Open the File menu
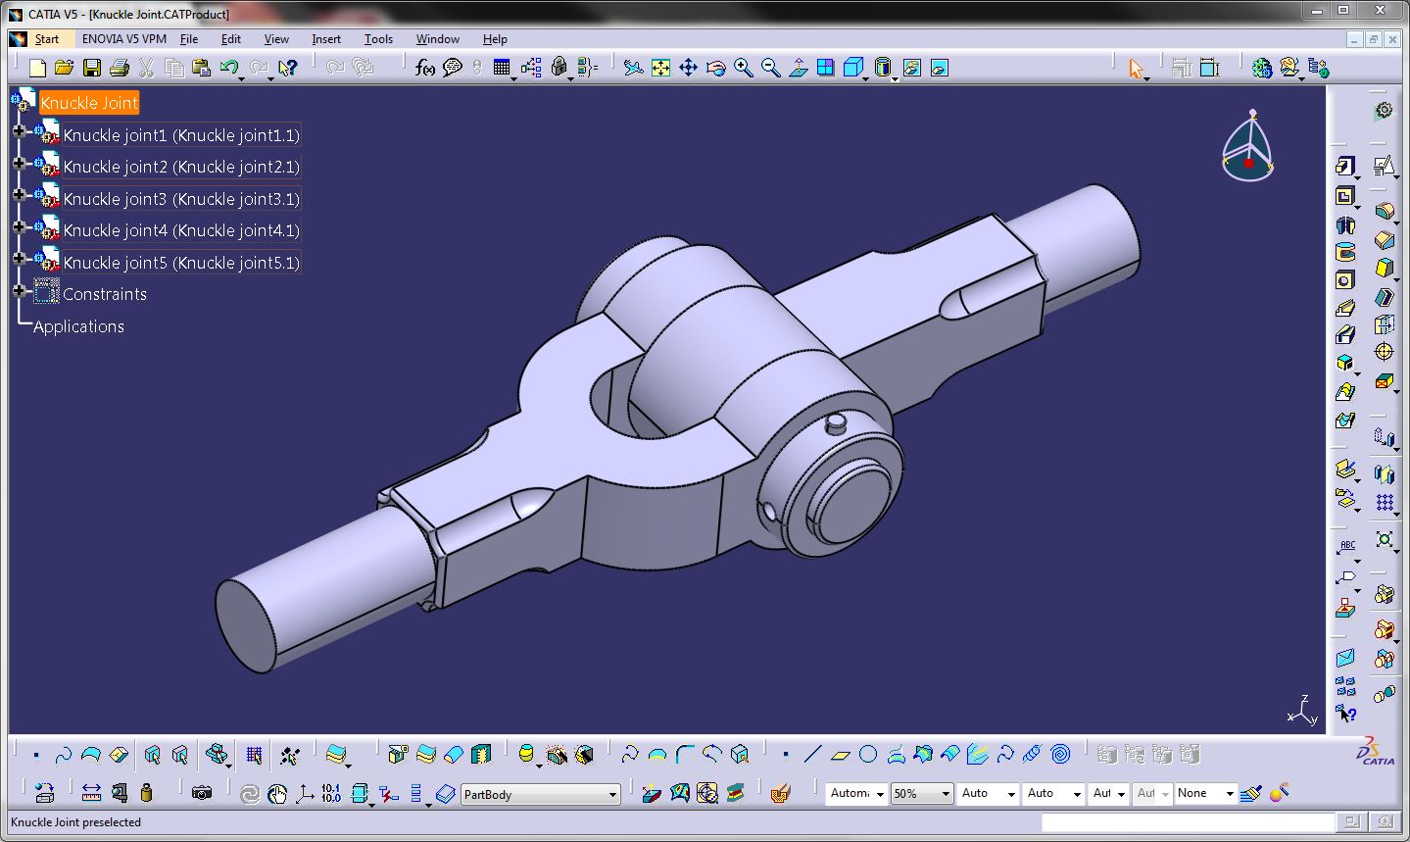The width and height of the screenshot is (1410, 842). [189, 39]
